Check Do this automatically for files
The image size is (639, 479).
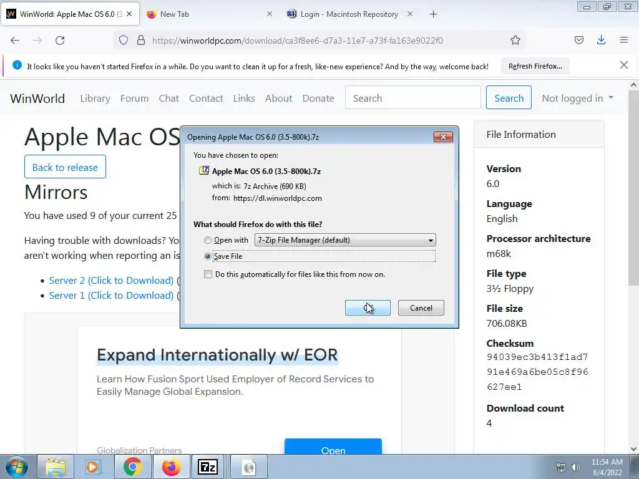(x=208, y=274)
